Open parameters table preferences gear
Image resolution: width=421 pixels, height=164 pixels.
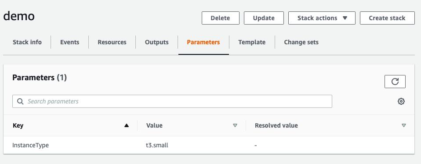coord(401,101)
